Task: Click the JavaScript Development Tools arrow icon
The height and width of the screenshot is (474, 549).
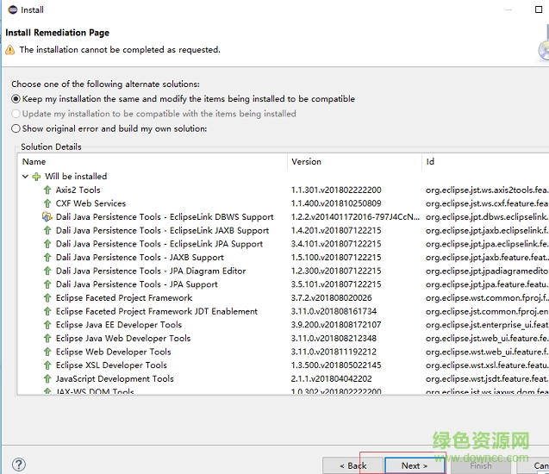Action: coord(47,378)
